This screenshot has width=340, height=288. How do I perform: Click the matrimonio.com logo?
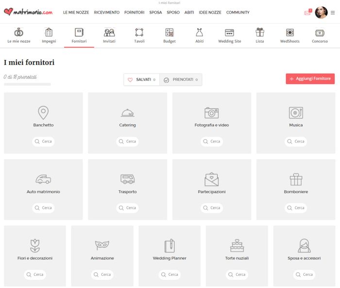[x=28, y=13]
